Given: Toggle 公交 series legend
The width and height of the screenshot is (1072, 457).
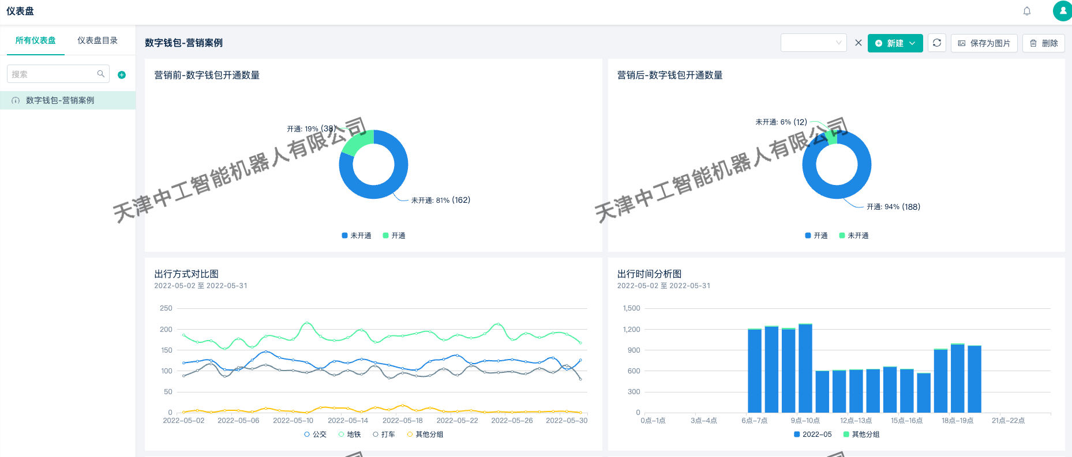Looking at the screenshot, I should point(315,435).
